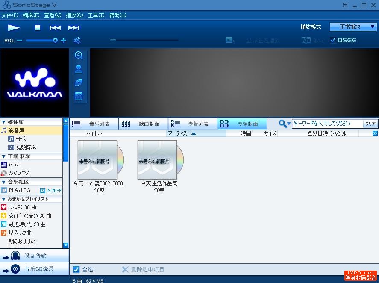Viewport: 379px width, 283px height.
Task: Open the 工具(T) menu
Action: 96,15
